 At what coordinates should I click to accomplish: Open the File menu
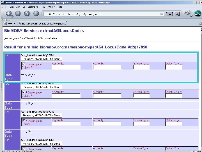pos(6,7)
